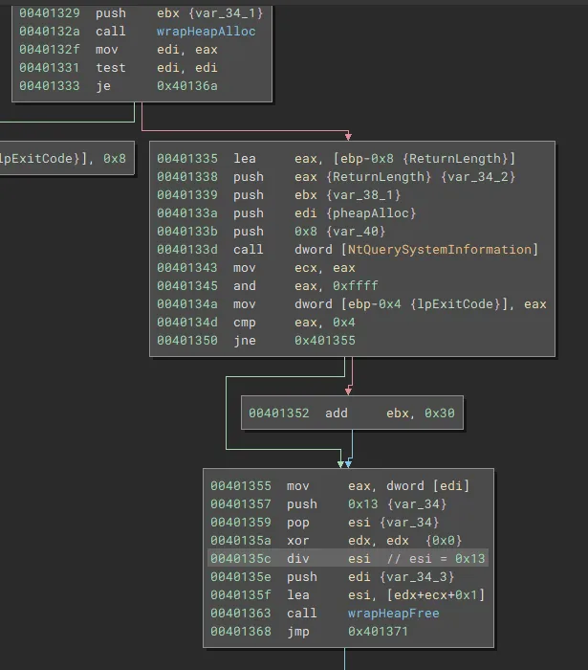Select cmp eax, 0x4 instruction
The height and width of the screenshot is (670, 588).
coord(256,323)
